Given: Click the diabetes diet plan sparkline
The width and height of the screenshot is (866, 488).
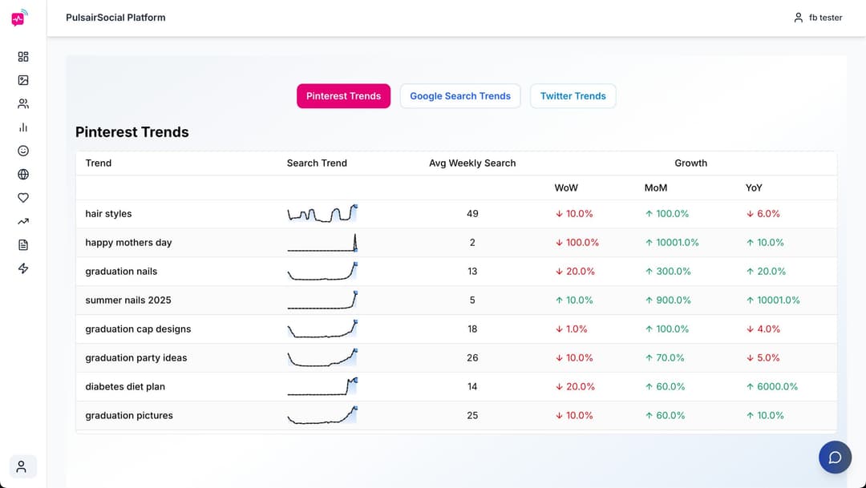Looking at the screenshot, I should coord(322,386).
